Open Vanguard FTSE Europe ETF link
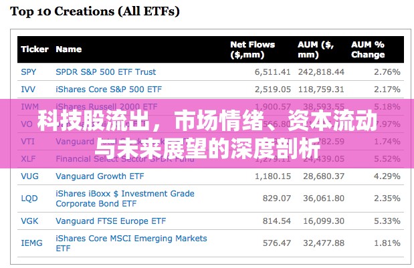The width and height of the screenshot is (414, 268). click(x=110, y=221)
